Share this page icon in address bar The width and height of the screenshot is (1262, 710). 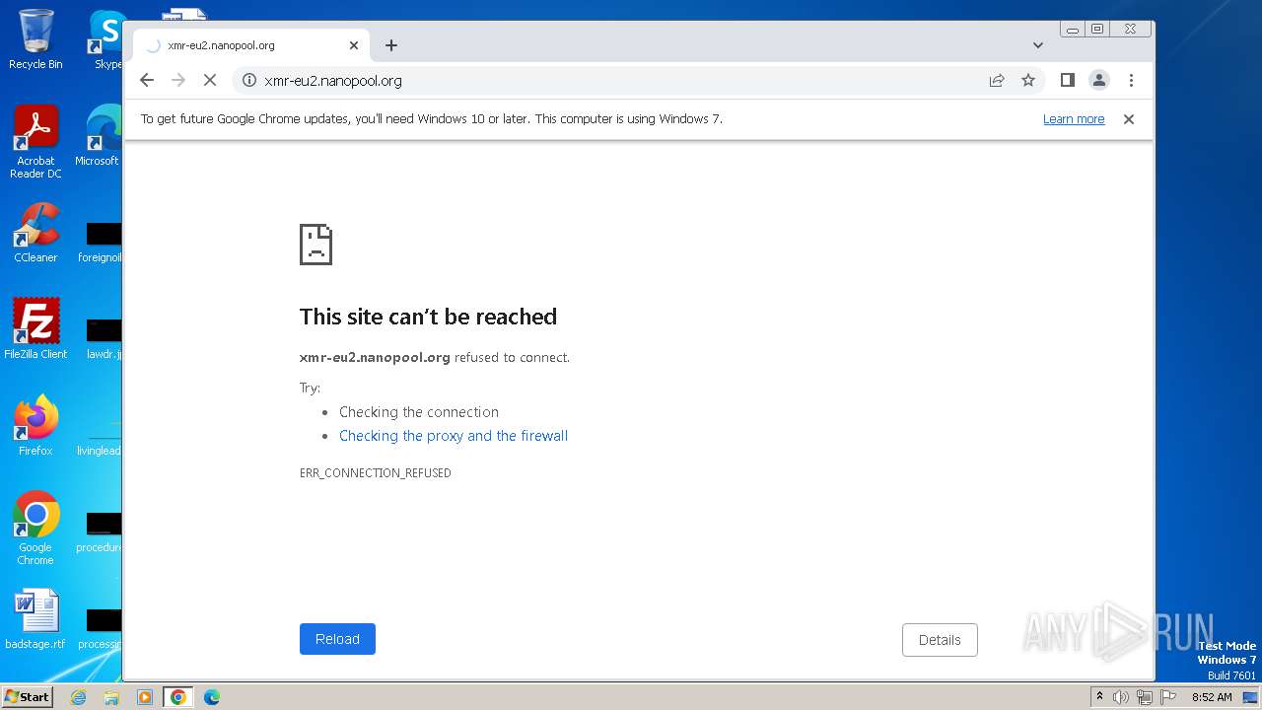(x=997, y=81)
